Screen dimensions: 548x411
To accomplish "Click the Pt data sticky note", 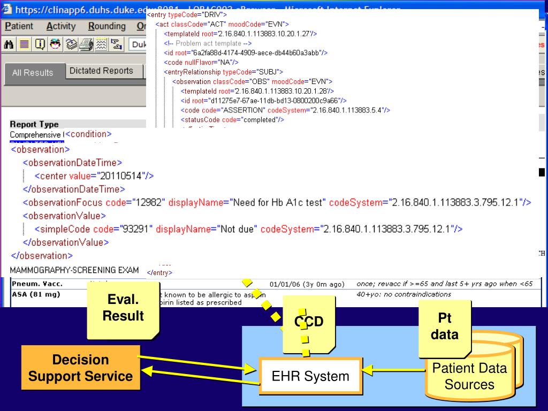I will [445, 329].
